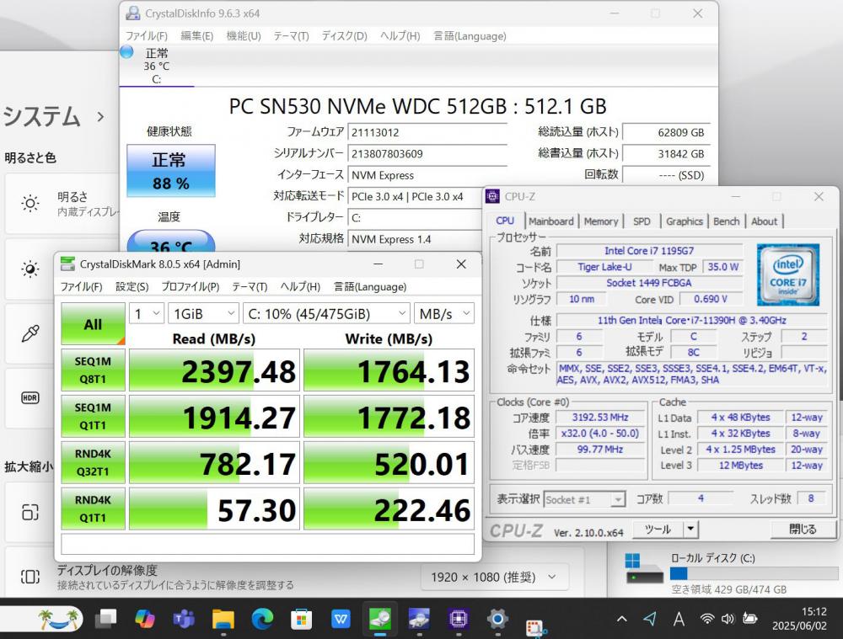
Task: Open ディスク(D) menu in CrystalDiskInfo
Action: click(344, 36)
